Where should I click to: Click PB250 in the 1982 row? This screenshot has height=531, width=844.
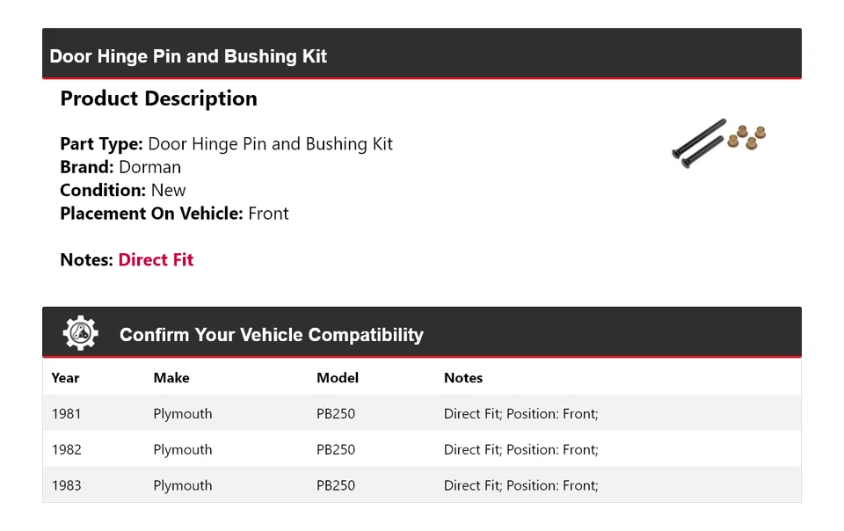tap(336, 450)
